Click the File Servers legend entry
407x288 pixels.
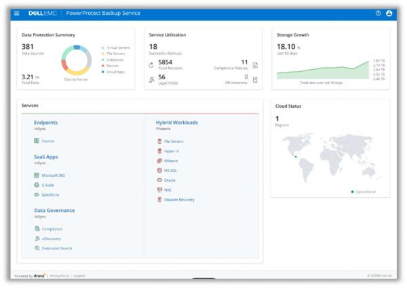click(x=113, y=54)
